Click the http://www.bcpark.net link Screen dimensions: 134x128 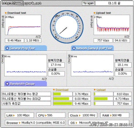22,3
